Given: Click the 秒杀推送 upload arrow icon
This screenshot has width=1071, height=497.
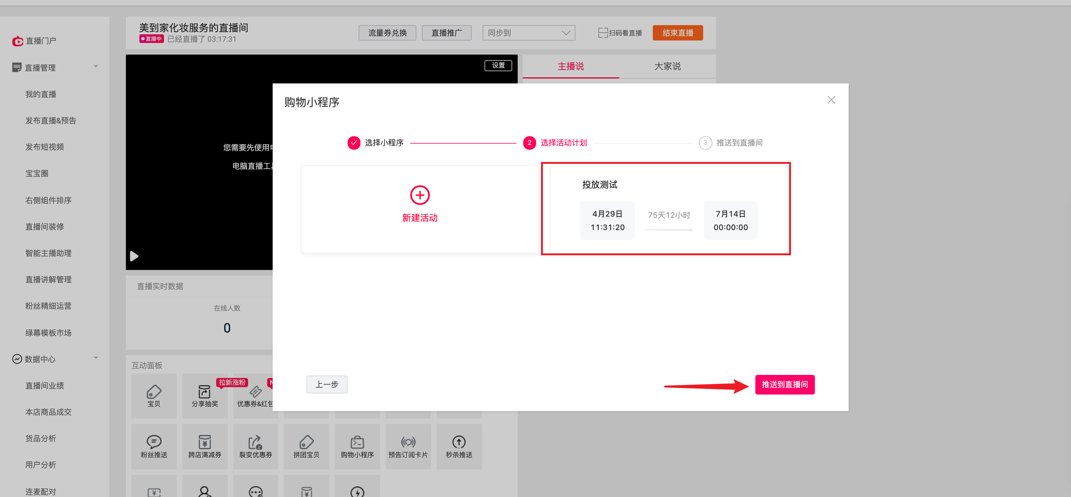Looking at the screenshot, I should coord(459,442).
